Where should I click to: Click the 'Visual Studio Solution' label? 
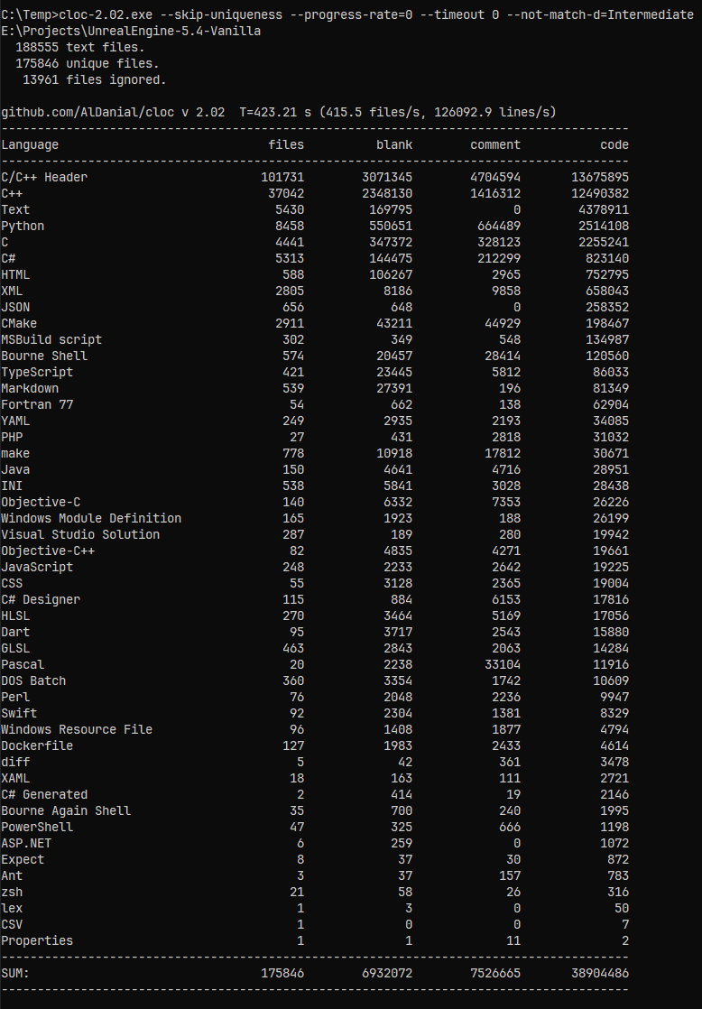(80, 534)
